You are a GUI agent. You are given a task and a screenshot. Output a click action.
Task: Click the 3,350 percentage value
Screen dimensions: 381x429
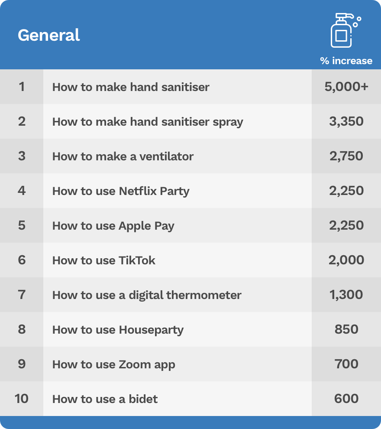[x=346, y=122]
